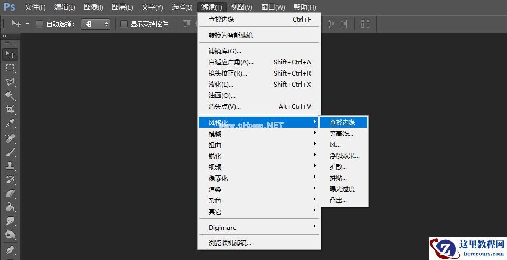The image size is (507, 260).
Task: Select the Polygonal Lasso tool
Action: pyautogui.click(x=10, y=82)
